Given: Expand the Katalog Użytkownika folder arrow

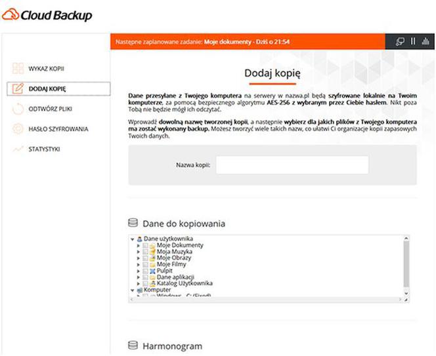Looking at the screenshot, I should tap(139, 283).
